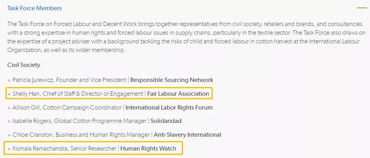The width and height of the screenshot is (370, 158).
Task: Click the Chloe Cranston list entry
Action: point(114,135)
